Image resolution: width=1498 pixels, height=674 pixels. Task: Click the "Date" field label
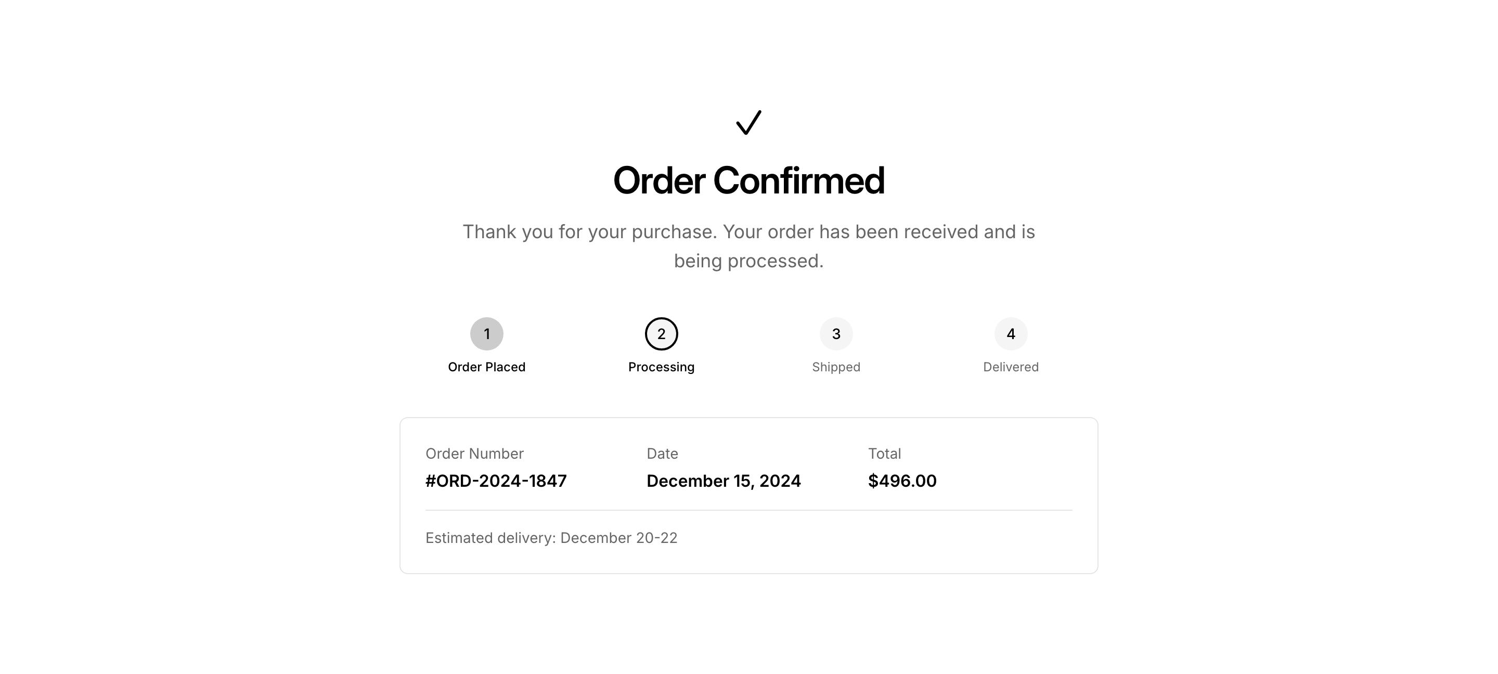[x=662, y=453]
